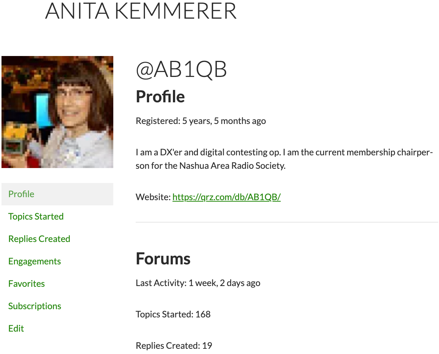Open the Topics Started sidebar link
The width and height of the screenshot is (439, 354).
point(36,217)
